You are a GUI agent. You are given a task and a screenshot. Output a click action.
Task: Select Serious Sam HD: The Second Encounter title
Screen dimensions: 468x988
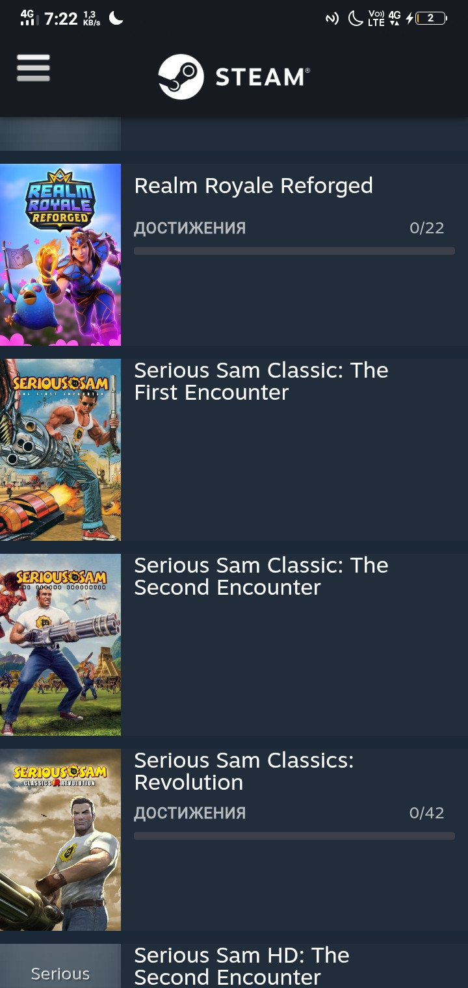tap(242, 966)
